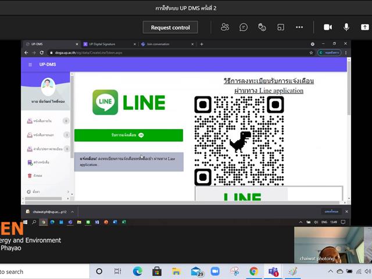Click the Request control button
Viewport: 372px width, 279px height.
[170, 27]
